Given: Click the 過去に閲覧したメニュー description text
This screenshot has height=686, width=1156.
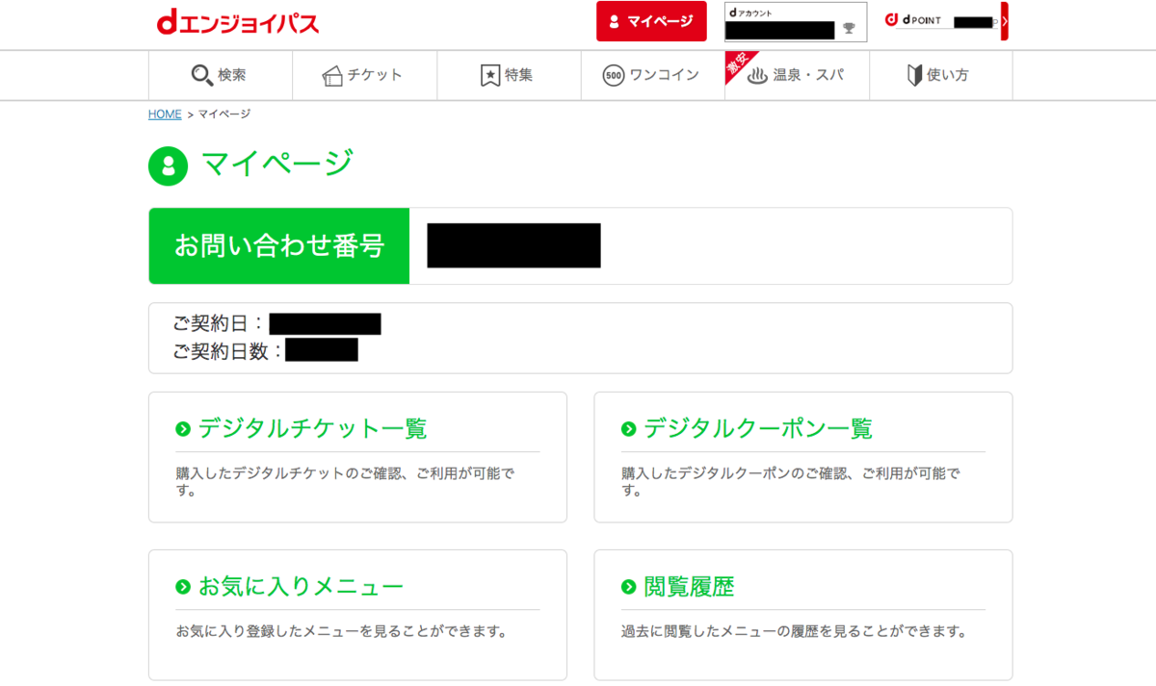Looking at the screenshot, I should pyautogui.click(x=794, y=632).
